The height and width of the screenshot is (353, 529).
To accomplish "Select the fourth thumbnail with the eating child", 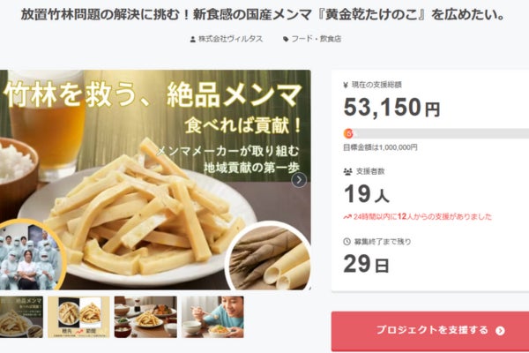I will click(212, 317).
